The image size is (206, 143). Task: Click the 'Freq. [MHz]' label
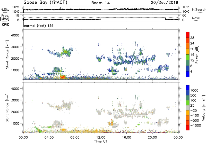coord(5,17)
